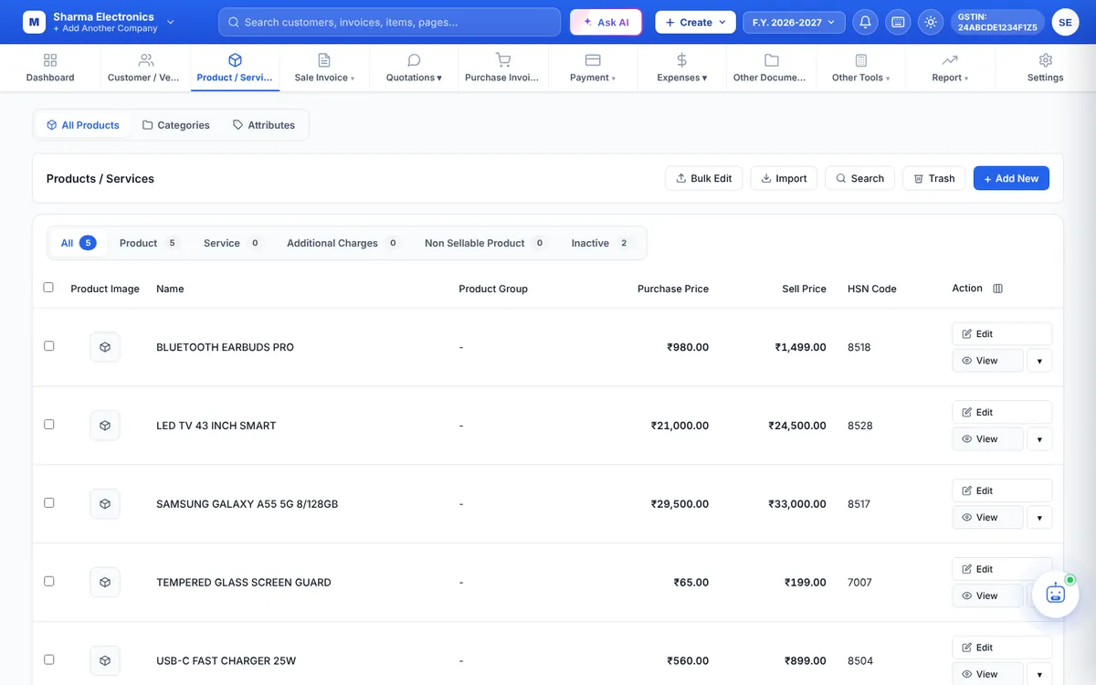
Task: Expand the Other Tools menu
Action: click(x=860, y=68)
